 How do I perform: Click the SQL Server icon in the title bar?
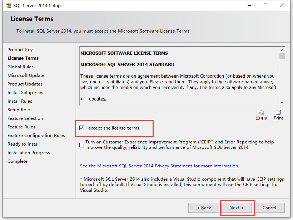[9, 5]
